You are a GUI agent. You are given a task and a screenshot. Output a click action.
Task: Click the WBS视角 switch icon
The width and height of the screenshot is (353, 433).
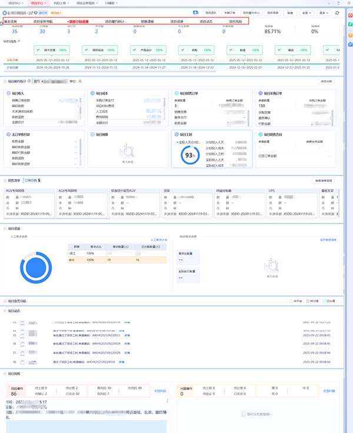tap(19, 41)
